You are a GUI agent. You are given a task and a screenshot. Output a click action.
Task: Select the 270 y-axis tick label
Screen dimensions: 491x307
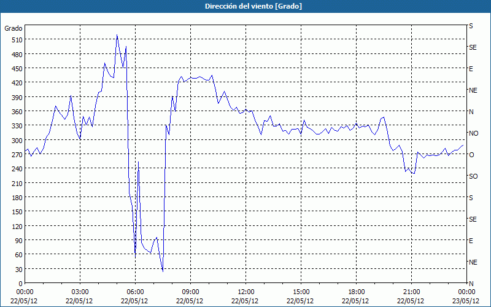[17, 155]
